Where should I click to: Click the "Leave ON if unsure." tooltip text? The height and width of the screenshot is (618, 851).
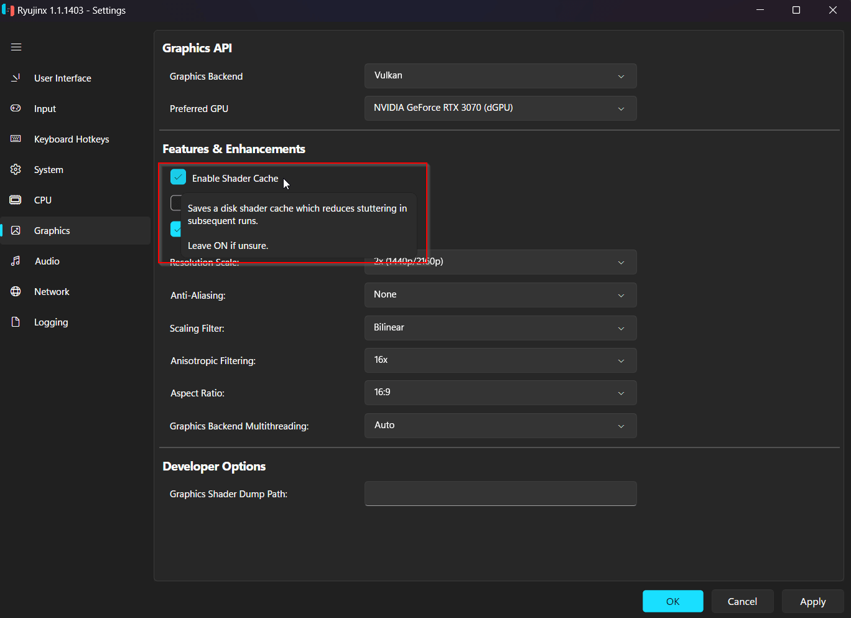coord(228,246)
